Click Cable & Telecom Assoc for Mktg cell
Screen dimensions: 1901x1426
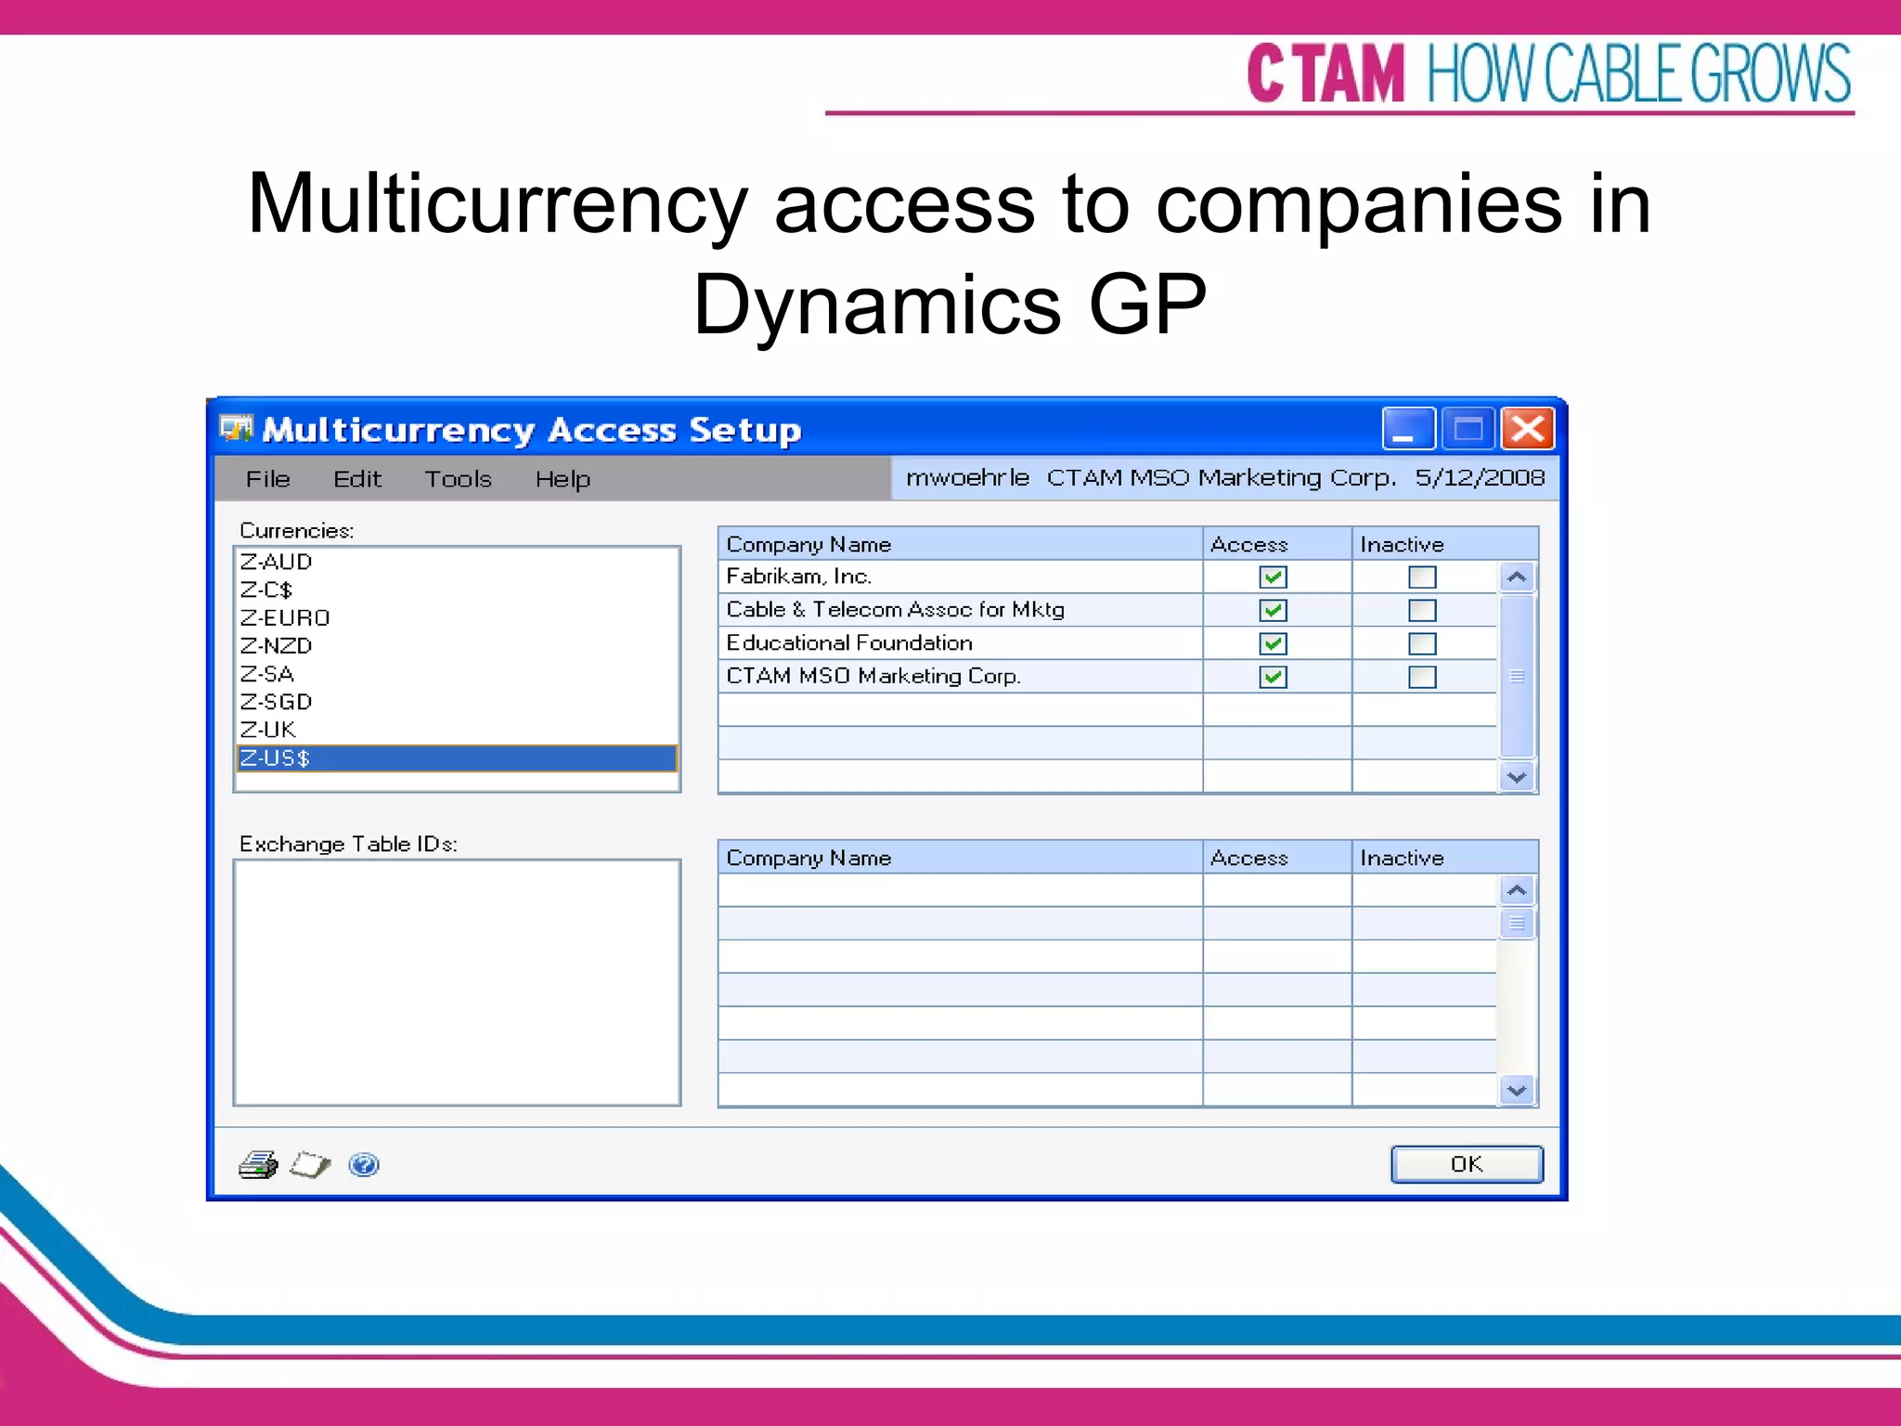[x=961, y=610]
